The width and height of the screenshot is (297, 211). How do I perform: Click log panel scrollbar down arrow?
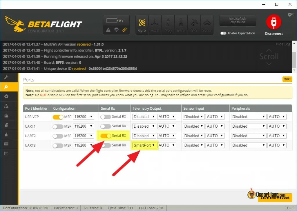(x=294, y=70)
